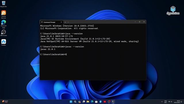Image resolution: width=184 pixels, height=104 pixels.
Task: Open the terminal profiles dropdown arrow
Action: [x=68, y=22]
